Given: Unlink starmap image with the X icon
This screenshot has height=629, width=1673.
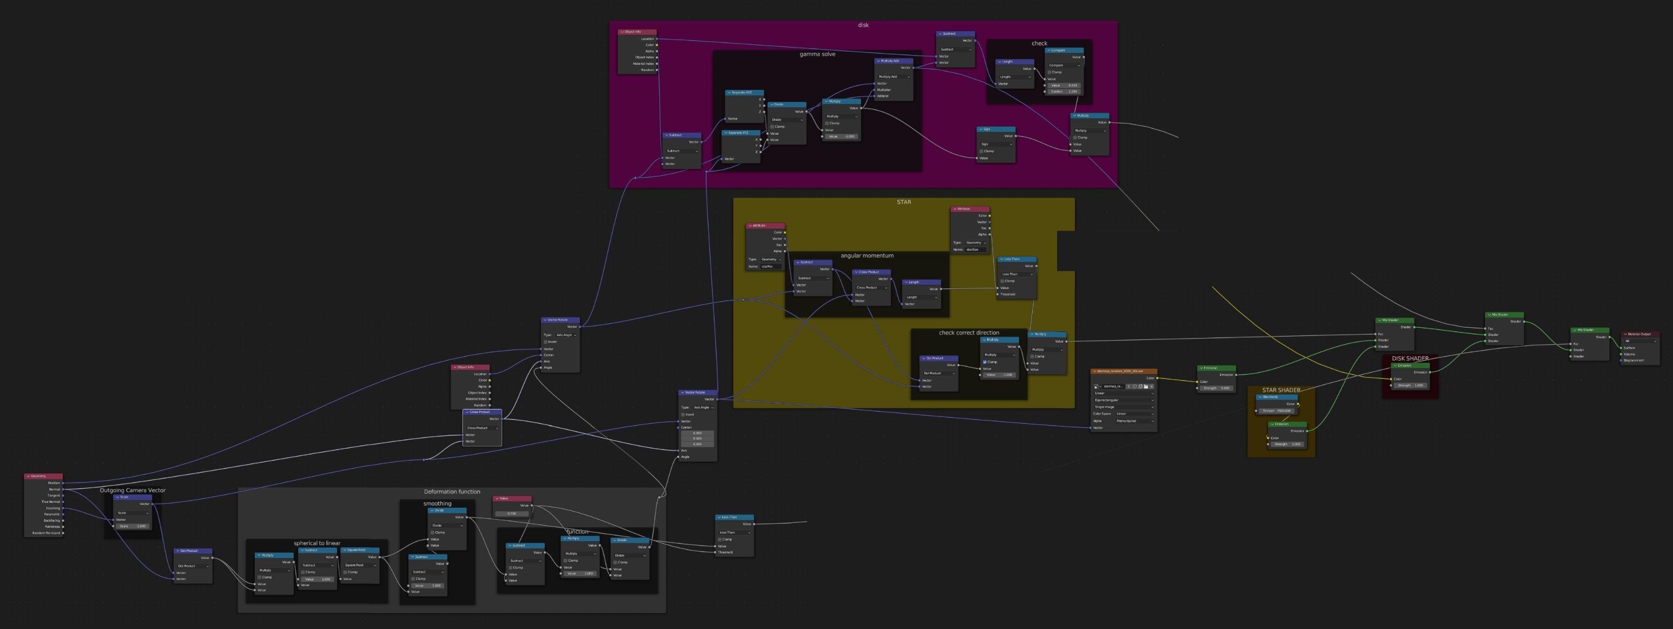Looking at the screenshot, I should coord(1152,386).
